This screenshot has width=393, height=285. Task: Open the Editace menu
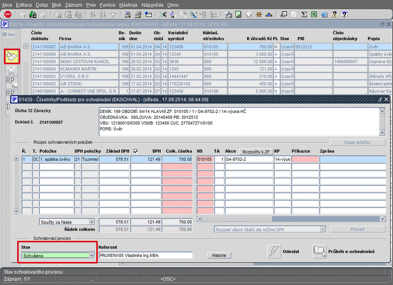(x=24, y=5)
